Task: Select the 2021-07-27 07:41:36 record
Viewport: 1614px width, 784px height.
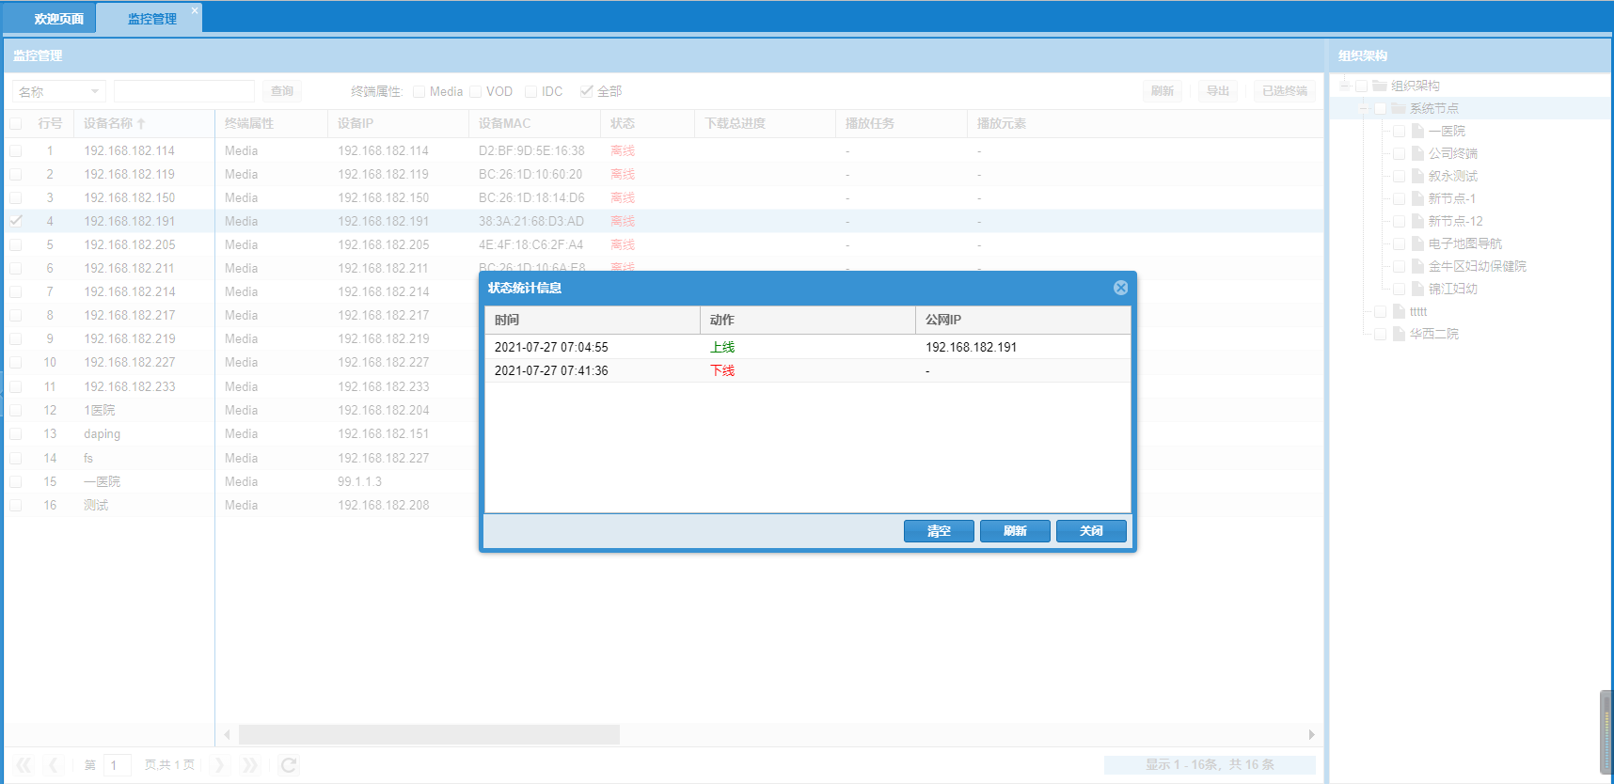Action: (808, 370)
